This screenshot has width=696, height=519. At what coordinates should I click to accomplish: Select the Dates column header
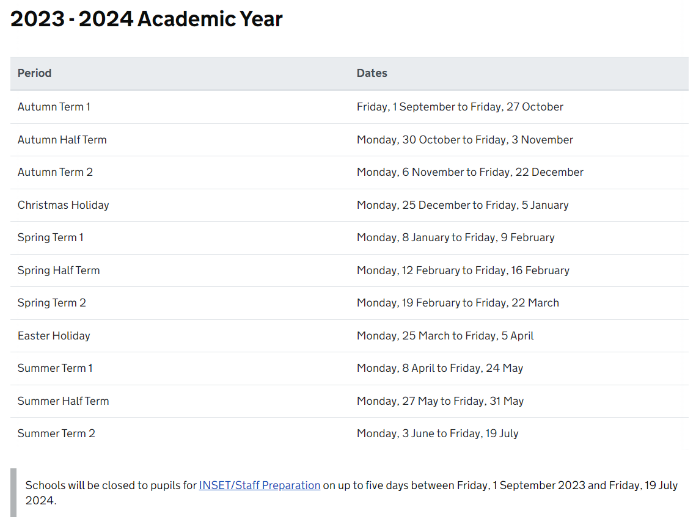[x=372, y=73]
